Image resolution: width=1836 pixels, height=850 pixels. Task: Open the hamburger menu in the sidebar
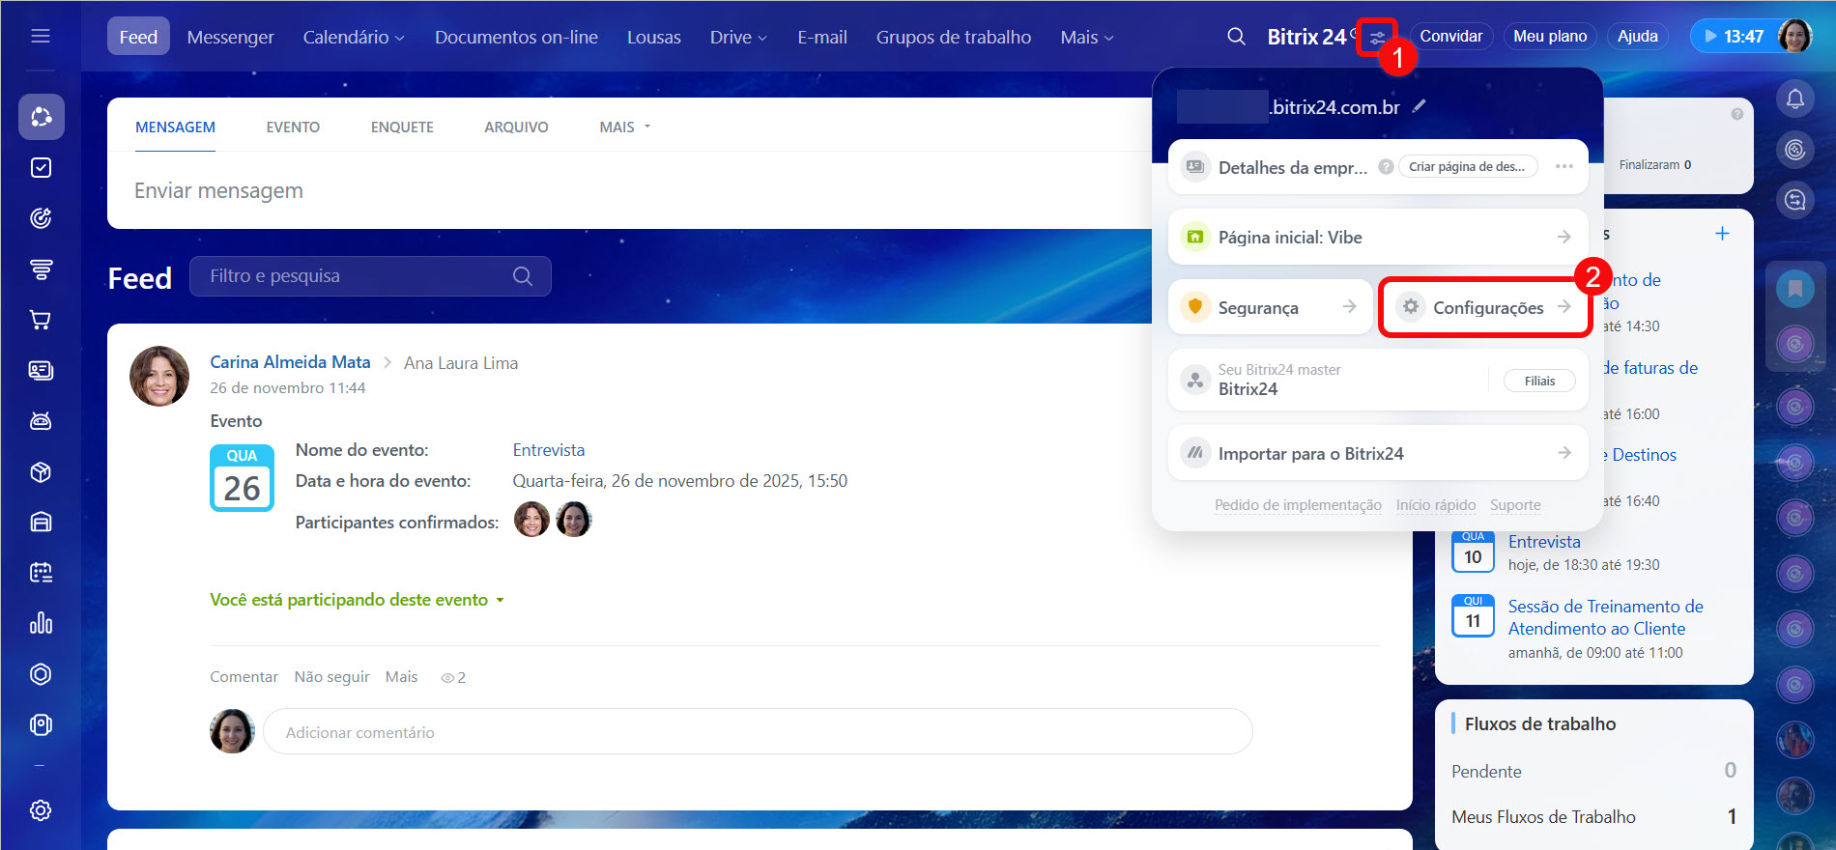tap(41, 37)
